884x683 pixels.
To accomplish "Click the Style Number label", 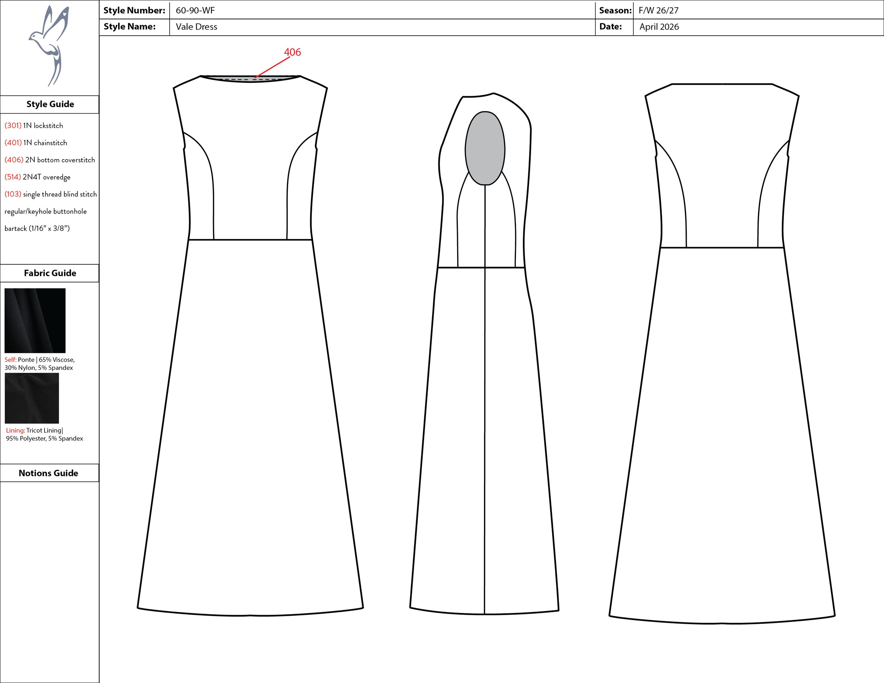I will (134, 11).
